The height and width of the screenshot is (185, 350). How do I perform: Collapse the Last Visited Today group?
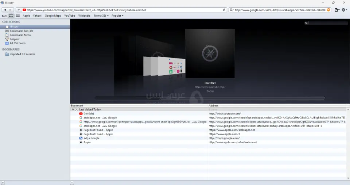coord(73,109)
